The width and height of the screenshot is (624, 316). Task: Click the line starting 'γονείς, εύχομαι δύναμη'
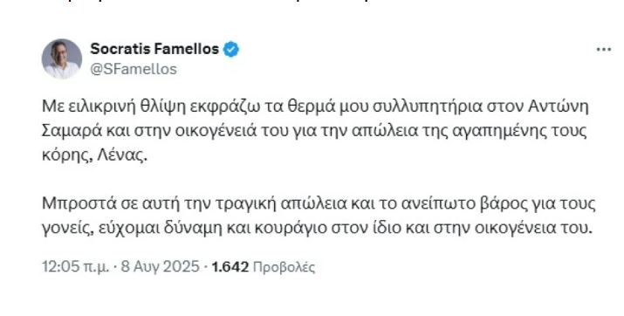[x=317, y=229]
